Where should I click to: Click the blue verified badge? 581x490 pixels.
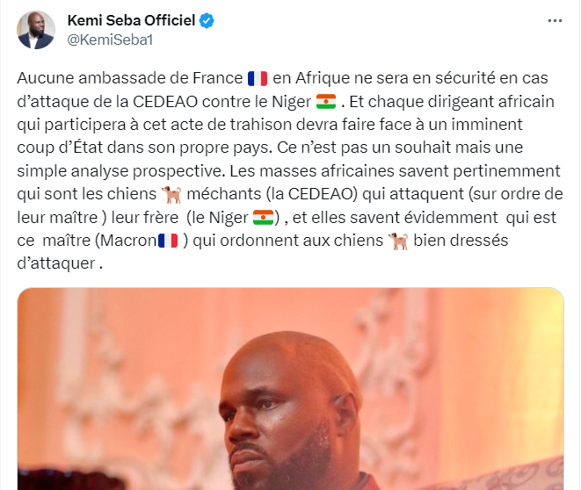point(206,20)
